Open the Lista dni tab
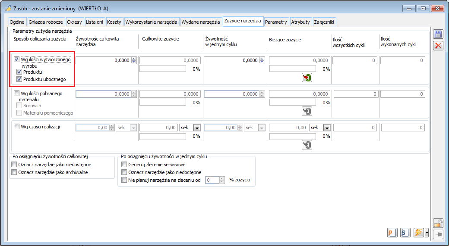The height and width of the screenshot is (246, 449). [x=95, y=22]
